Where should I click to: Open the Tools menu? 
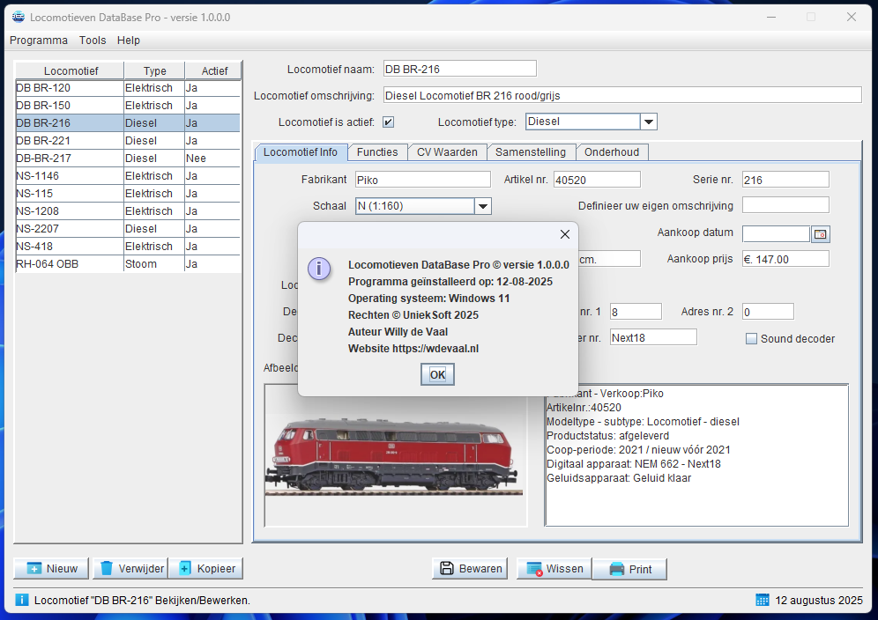(93, 41)
